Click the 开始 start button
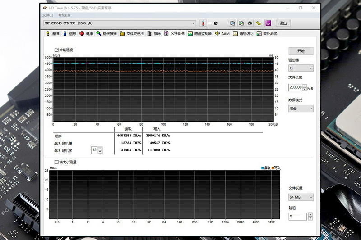Viewport: 361px width, 240px height. 301,51
